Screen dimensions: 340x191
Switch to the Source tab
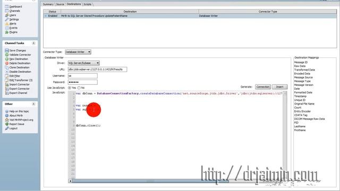coord(60,4)
